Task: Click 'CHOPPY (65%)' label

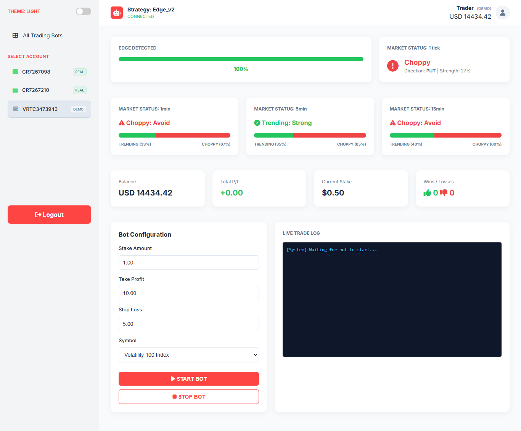Action: click(x=352, y=144)
